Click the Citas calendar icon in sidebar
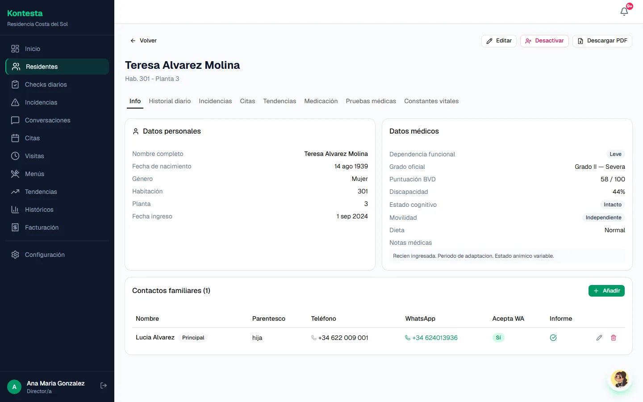Image resolution: width=643 pixels, height=402 pixels. 15,138
